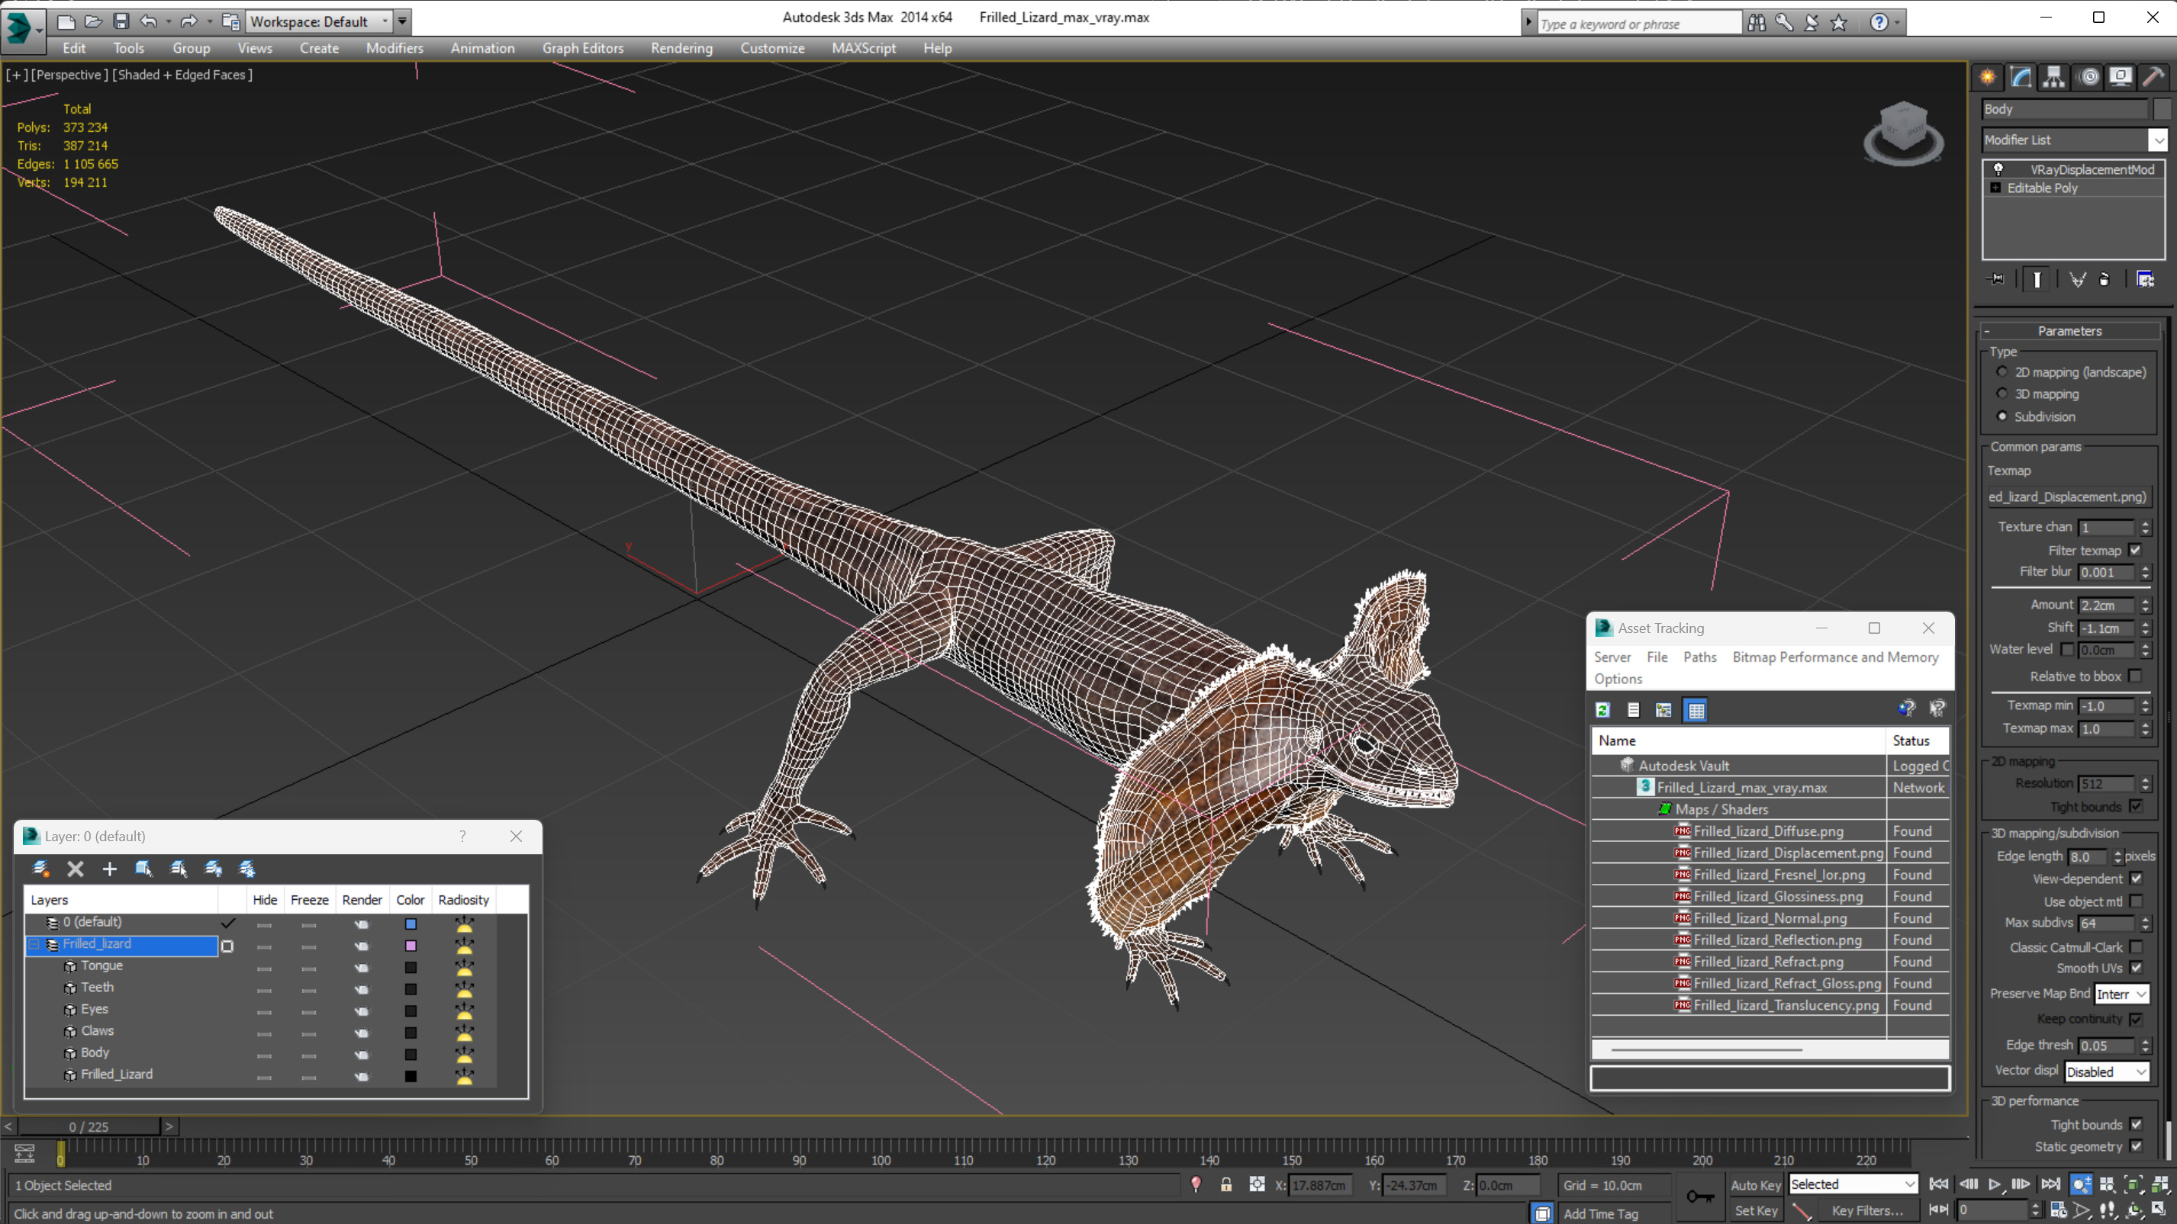Click the Pin Stack icon under modifier stack

(1996, 279)
